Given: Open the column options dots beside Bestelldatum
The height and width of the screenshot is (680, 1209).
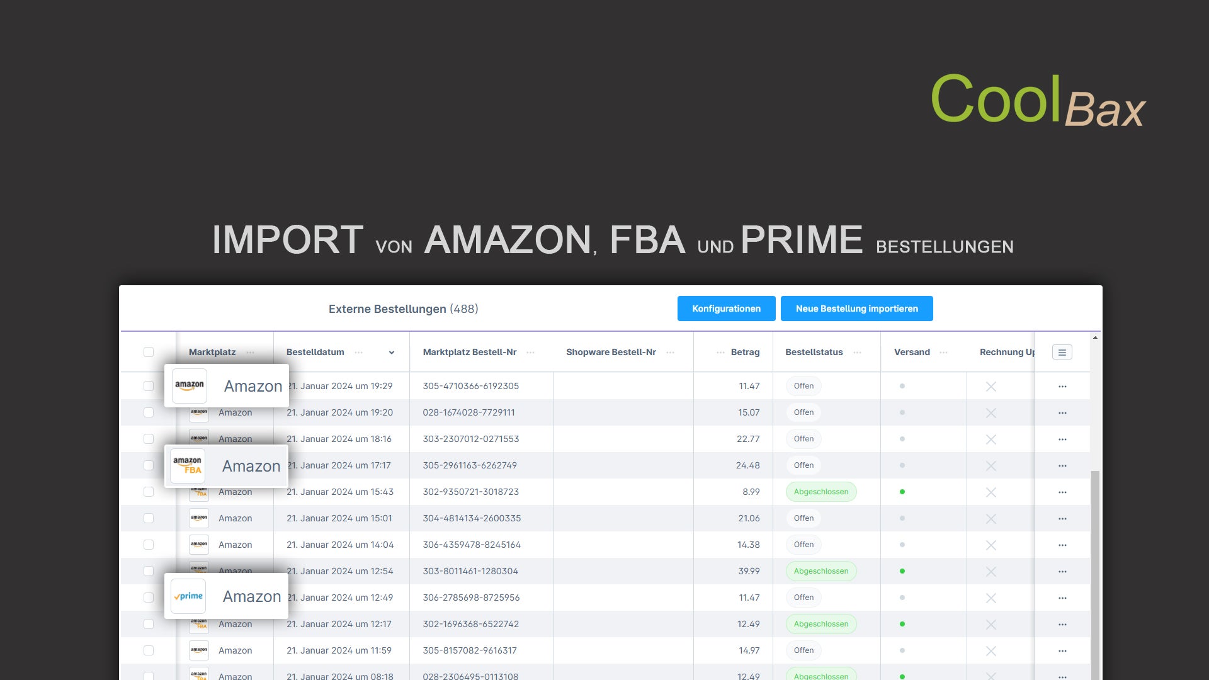Looking at the screenshot, I should click(x=359, y=353).
